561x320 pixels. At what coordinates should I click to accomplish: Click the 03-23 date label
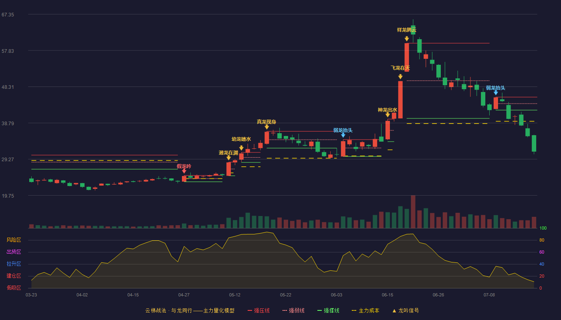[x=31, y=295]
